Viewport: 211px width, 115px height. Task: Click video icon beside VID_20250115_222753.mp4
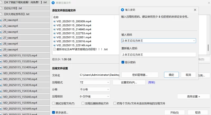[55, 33]
